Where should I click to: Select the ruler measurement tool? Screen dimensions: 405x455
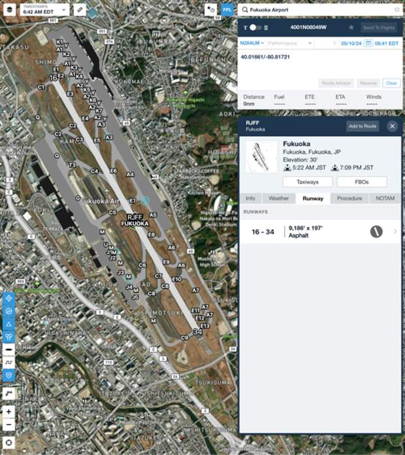pos(80,10)
